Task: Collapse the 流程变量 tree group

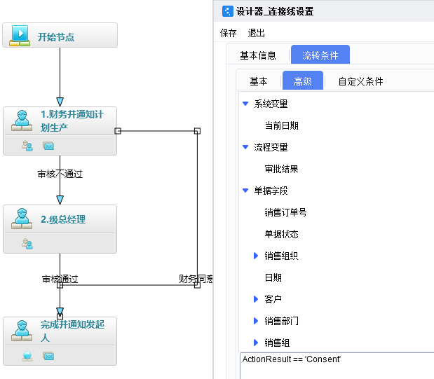Action: [245, 147]
